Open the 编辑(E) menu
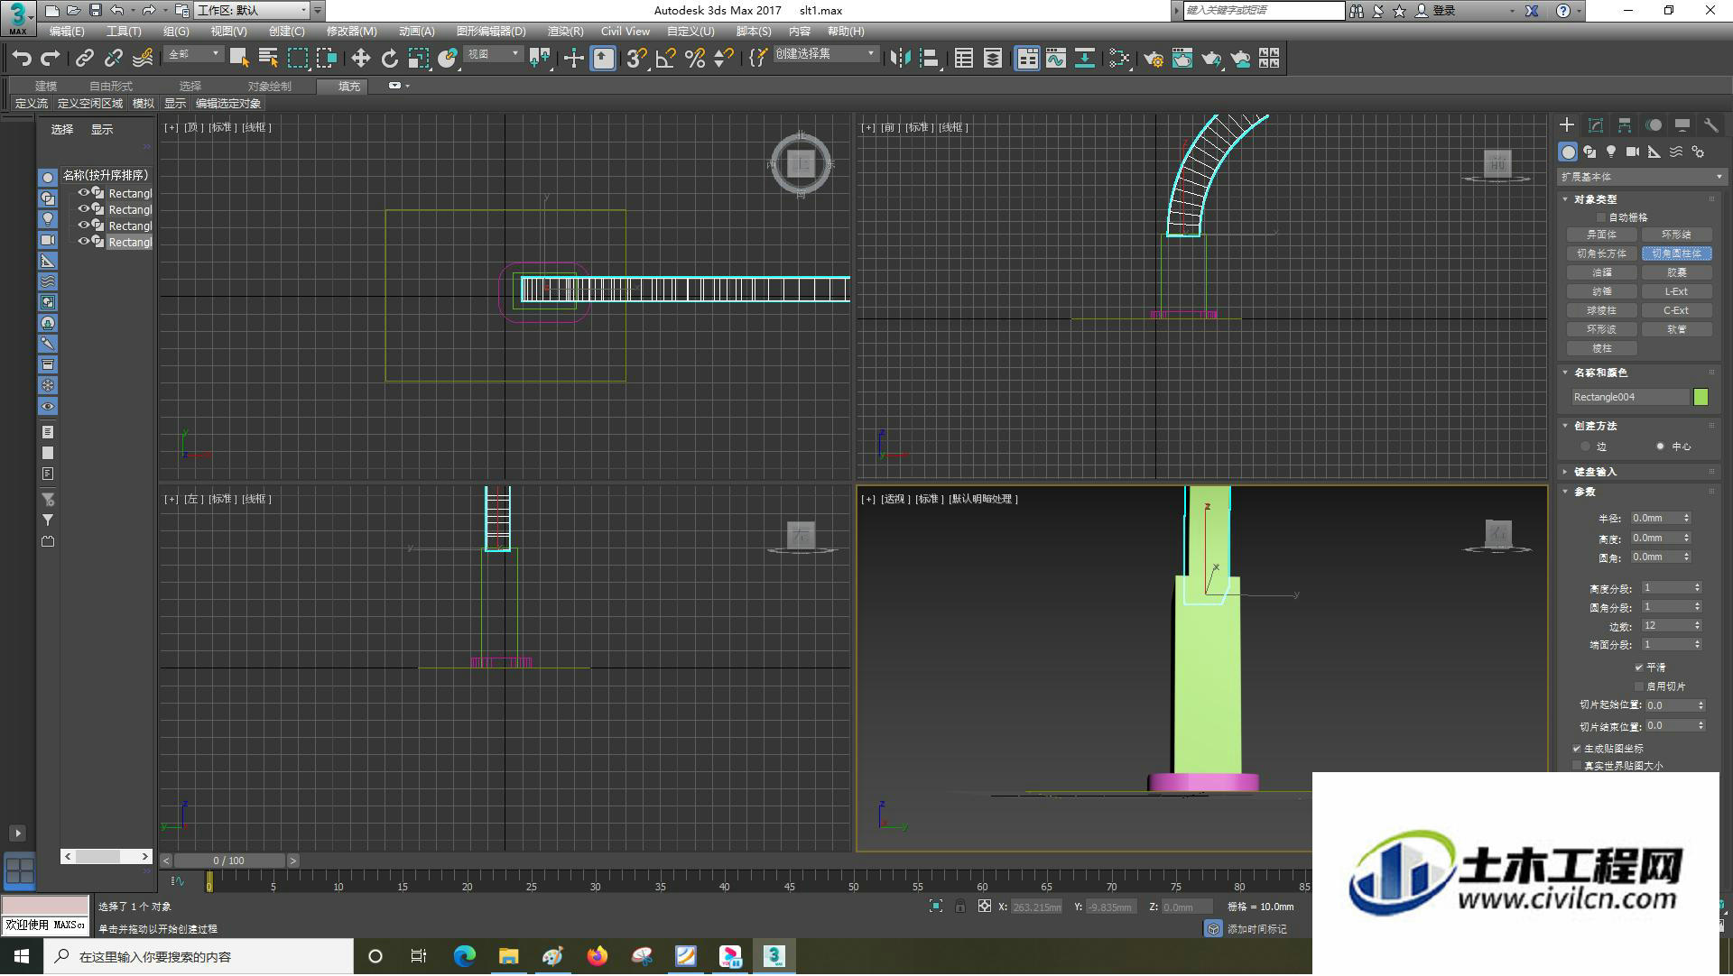Viewport: 1733px width, 976px height. coord(67,32)
